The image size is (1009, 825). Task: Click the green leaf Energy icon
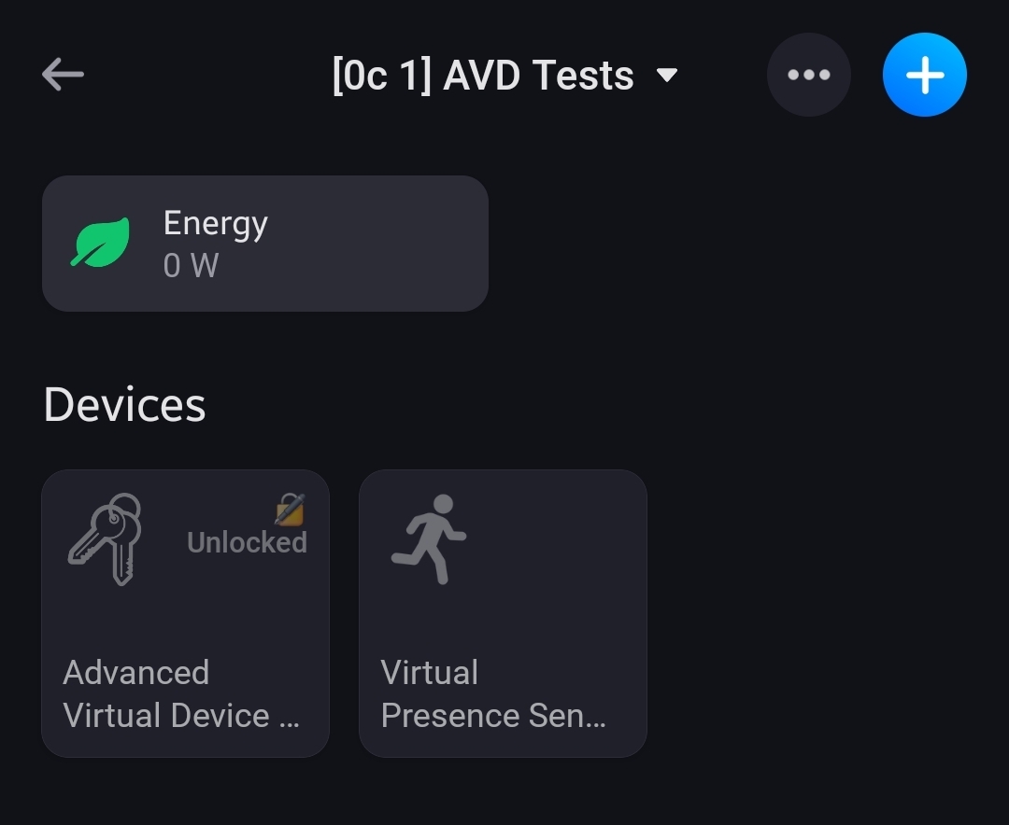pyautogui.click(x=101, y=243)
